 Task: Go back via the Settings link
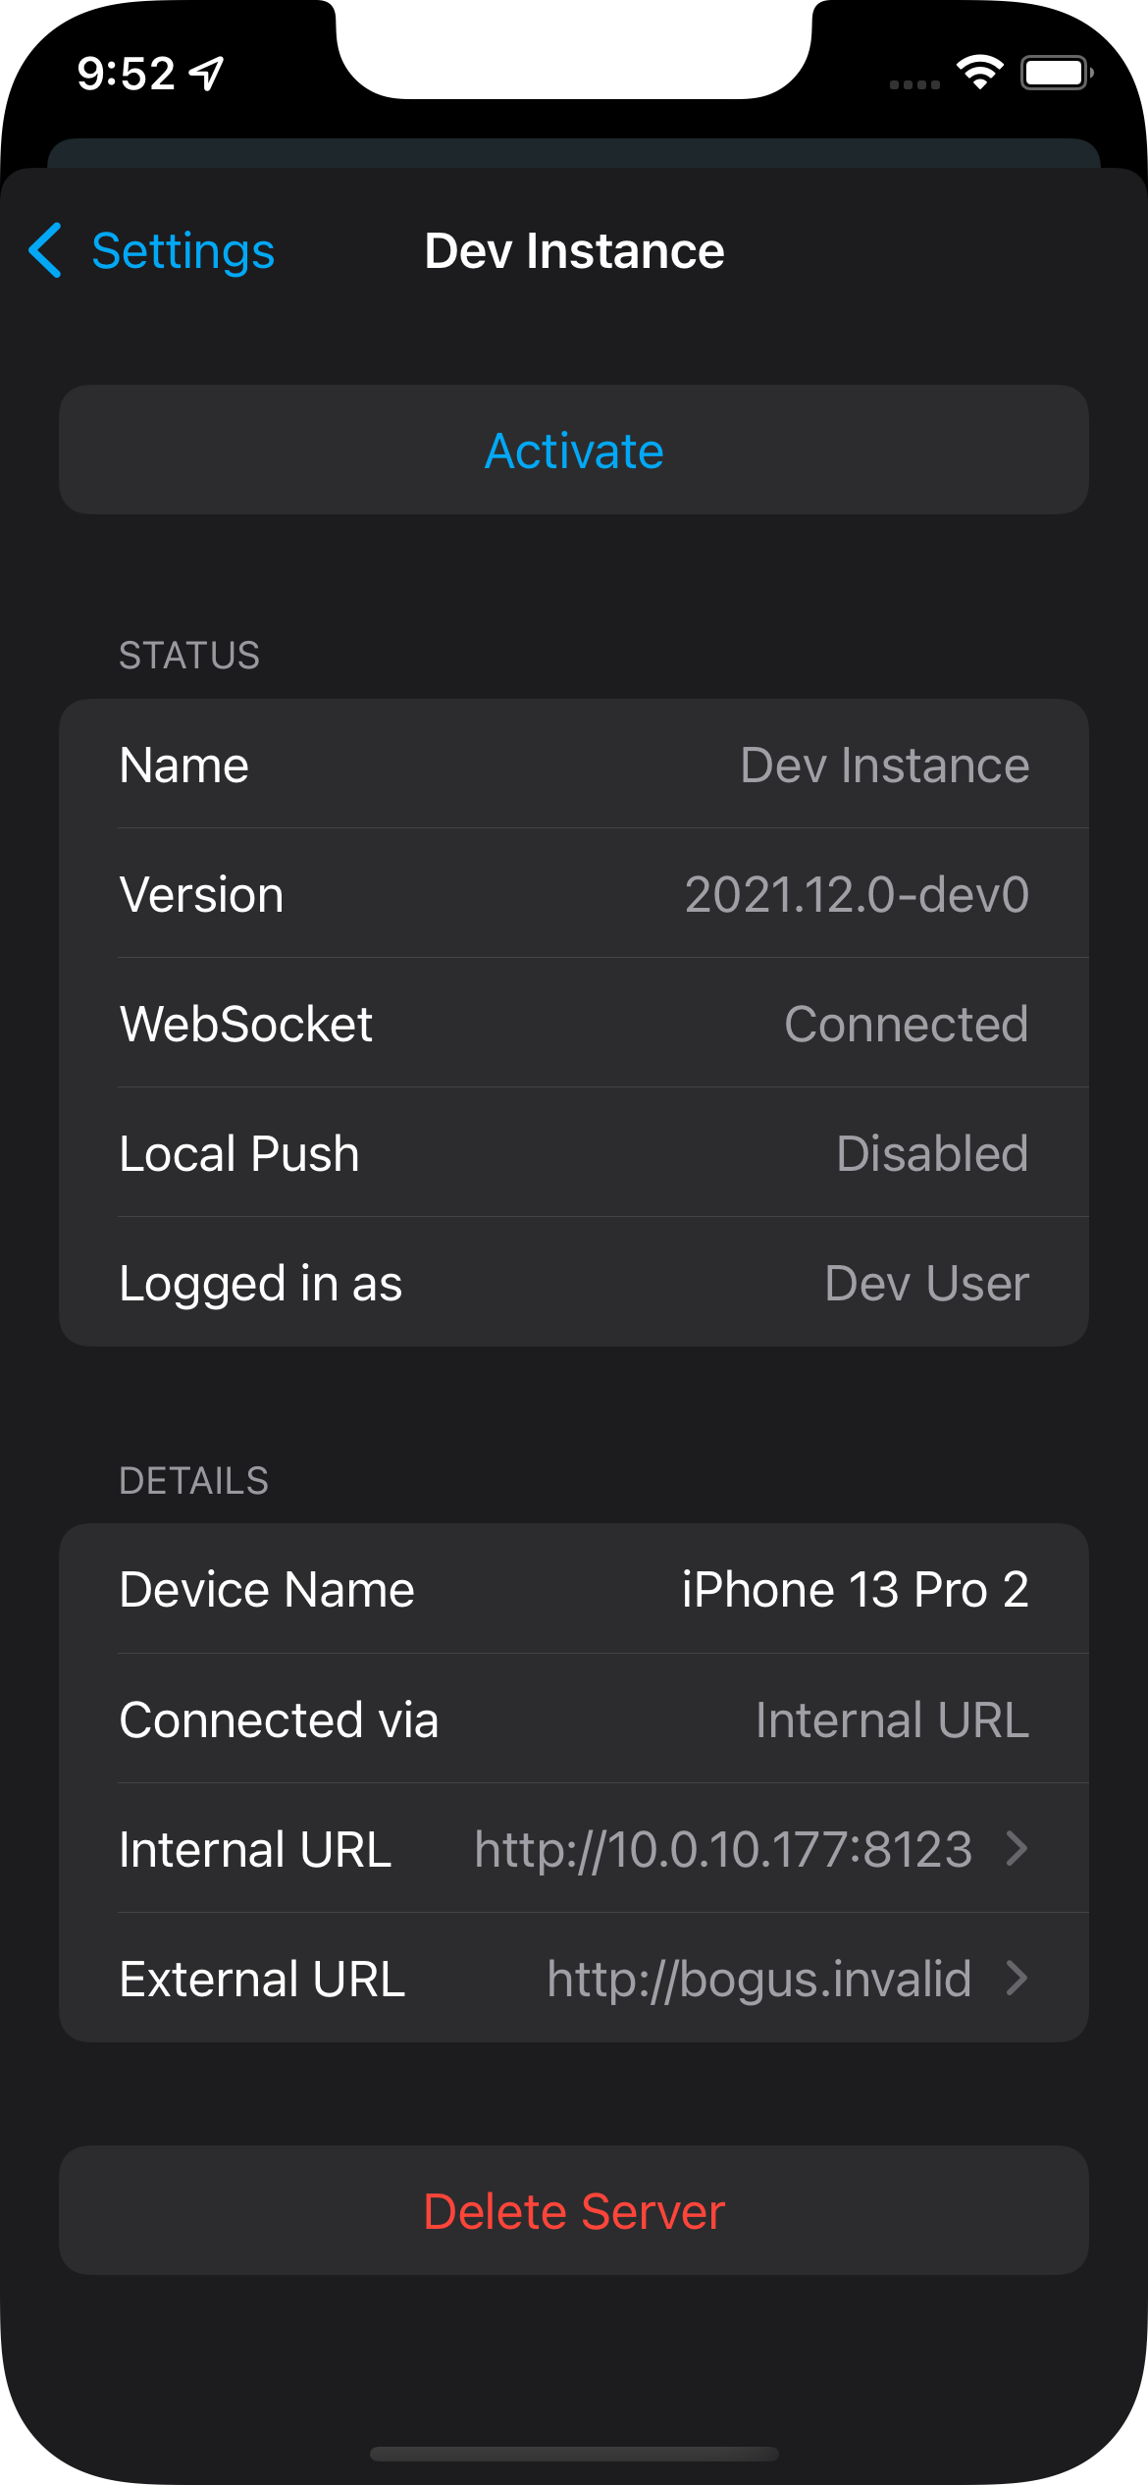pos(183,250)
